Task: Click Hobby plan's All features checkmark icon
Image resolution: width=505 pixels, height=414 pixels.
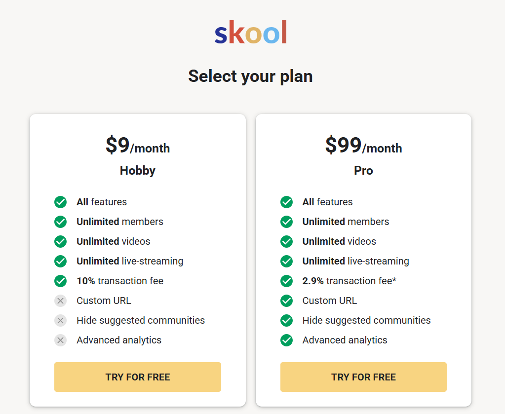Action: pyautogui.click(x=60, y=202)
